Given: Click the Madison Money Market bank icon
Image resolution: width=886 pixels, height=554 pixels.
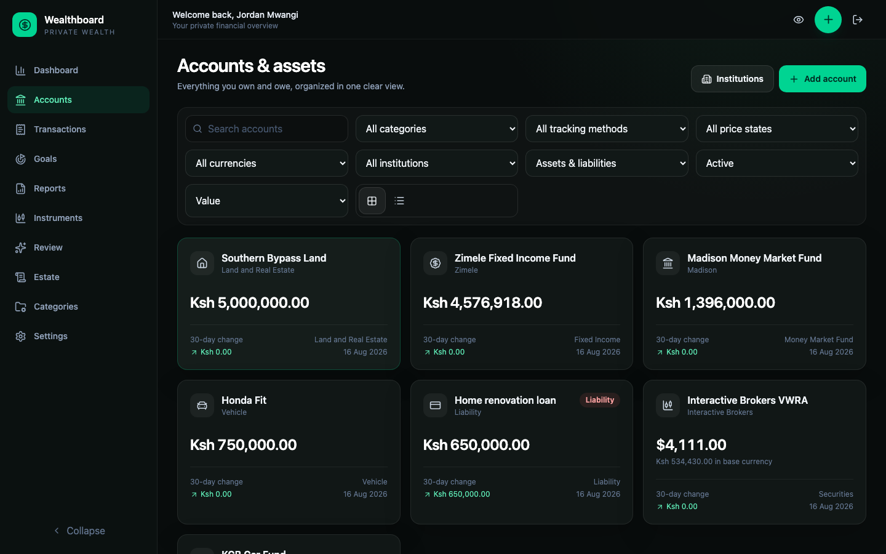Looking at the screenshot, I should (x=668, y=263).
